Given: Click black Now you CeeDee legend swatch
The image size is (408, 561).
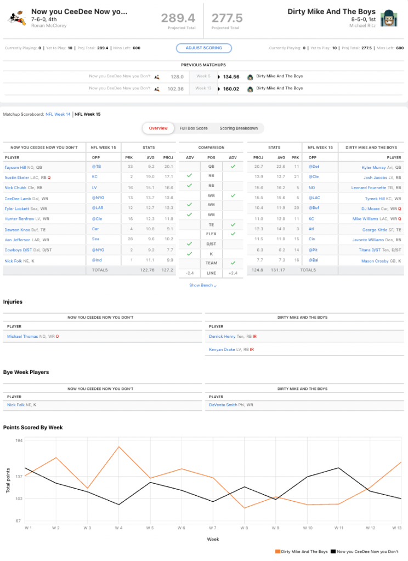Looking at the screenshot, I should coord(333,551).
